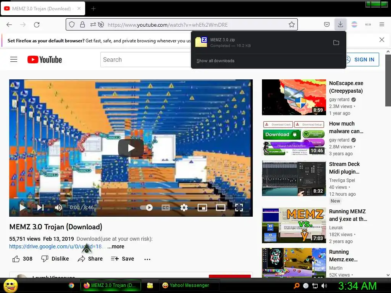Click the site security padlock icon

pyautogui.click(x=82, y=24)
